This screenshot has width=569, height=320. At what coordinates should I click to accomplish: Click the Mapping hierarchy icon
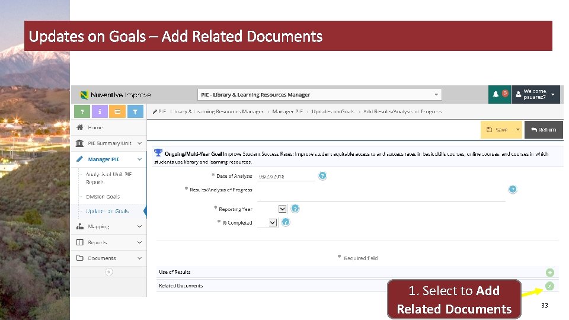(x=80, y=226)
